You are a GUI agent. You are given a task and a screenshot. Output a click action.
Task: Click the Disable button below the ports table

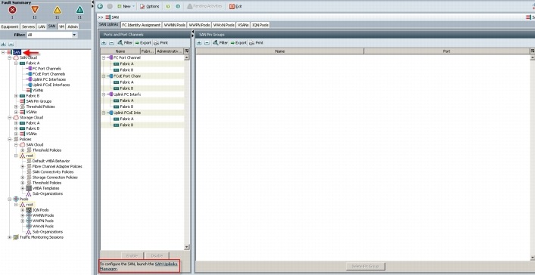click(157, 255)
